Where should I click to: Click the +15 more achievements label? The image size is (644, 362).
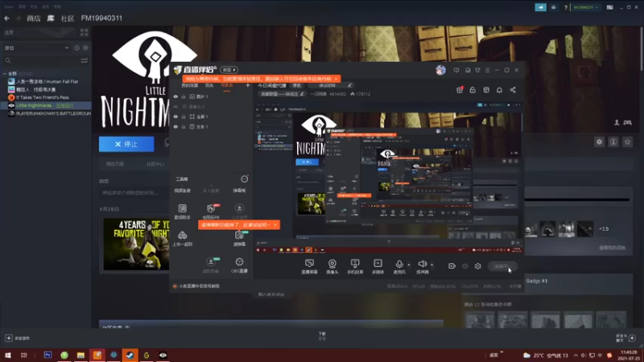click(x=604, y=229)
